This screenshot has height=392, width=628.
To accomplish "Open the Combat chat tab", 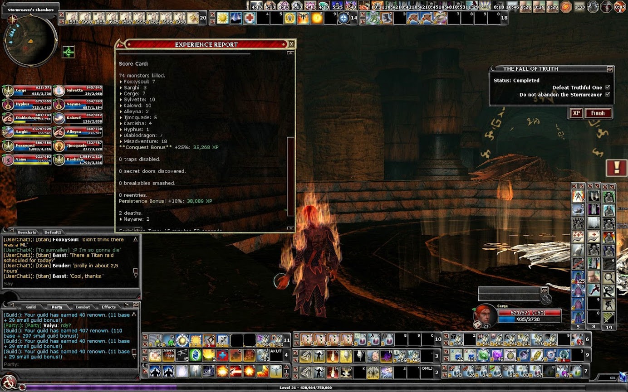I will (83, 307).
